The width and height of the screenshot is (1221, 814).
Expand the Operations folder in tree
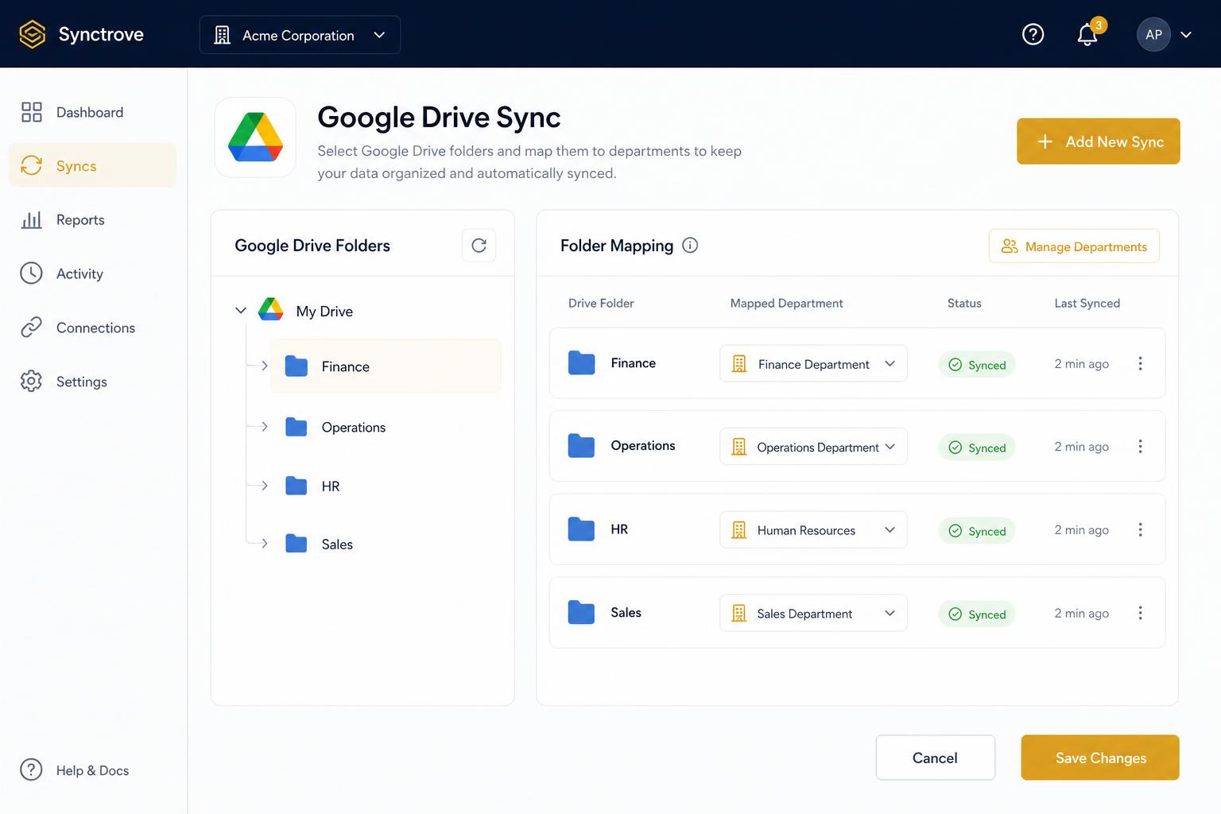(x=265, y=427)
